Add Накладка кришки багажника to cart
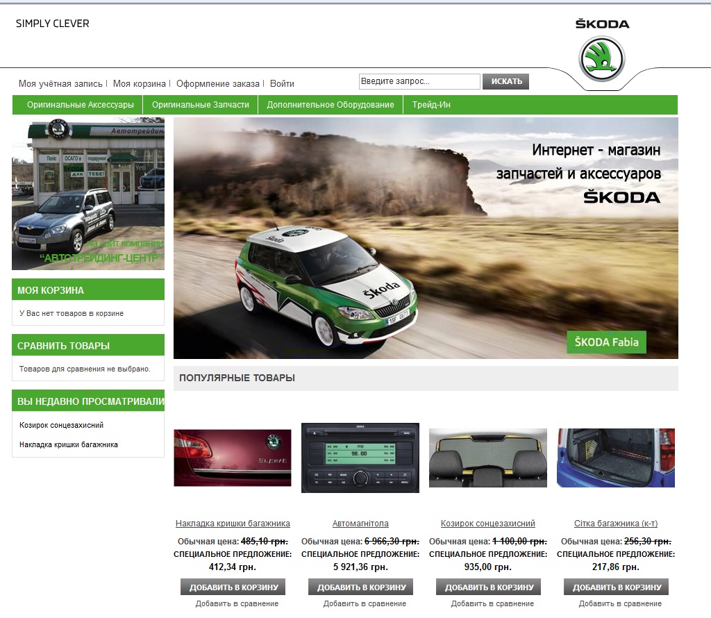Image resolution: width=711 pixels, height=618 pixels. [x=233, y=587]
